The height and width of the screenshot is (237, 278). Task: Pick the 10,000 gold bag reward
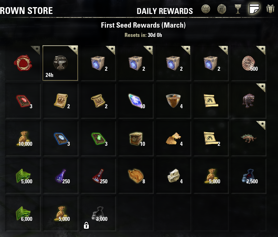click(x=23, y=138)
